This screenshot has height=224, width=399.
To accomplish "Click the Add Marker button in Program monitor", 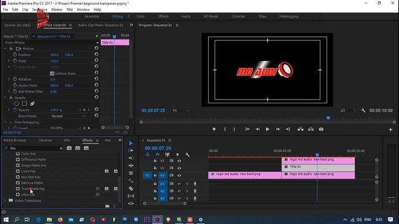I will [214, 129].
